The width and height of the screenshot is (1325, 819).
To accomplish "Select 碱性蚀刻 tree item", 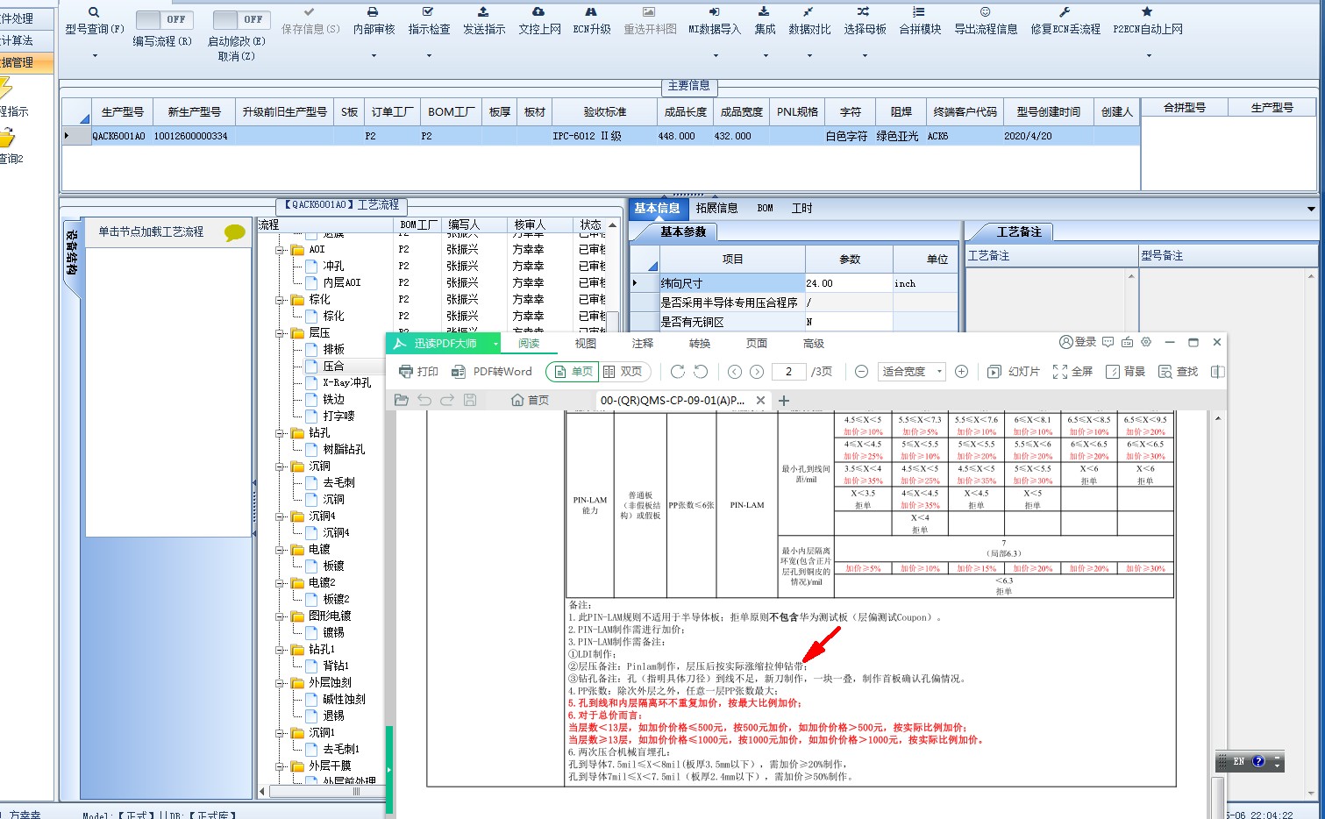I will click(344, 699).
